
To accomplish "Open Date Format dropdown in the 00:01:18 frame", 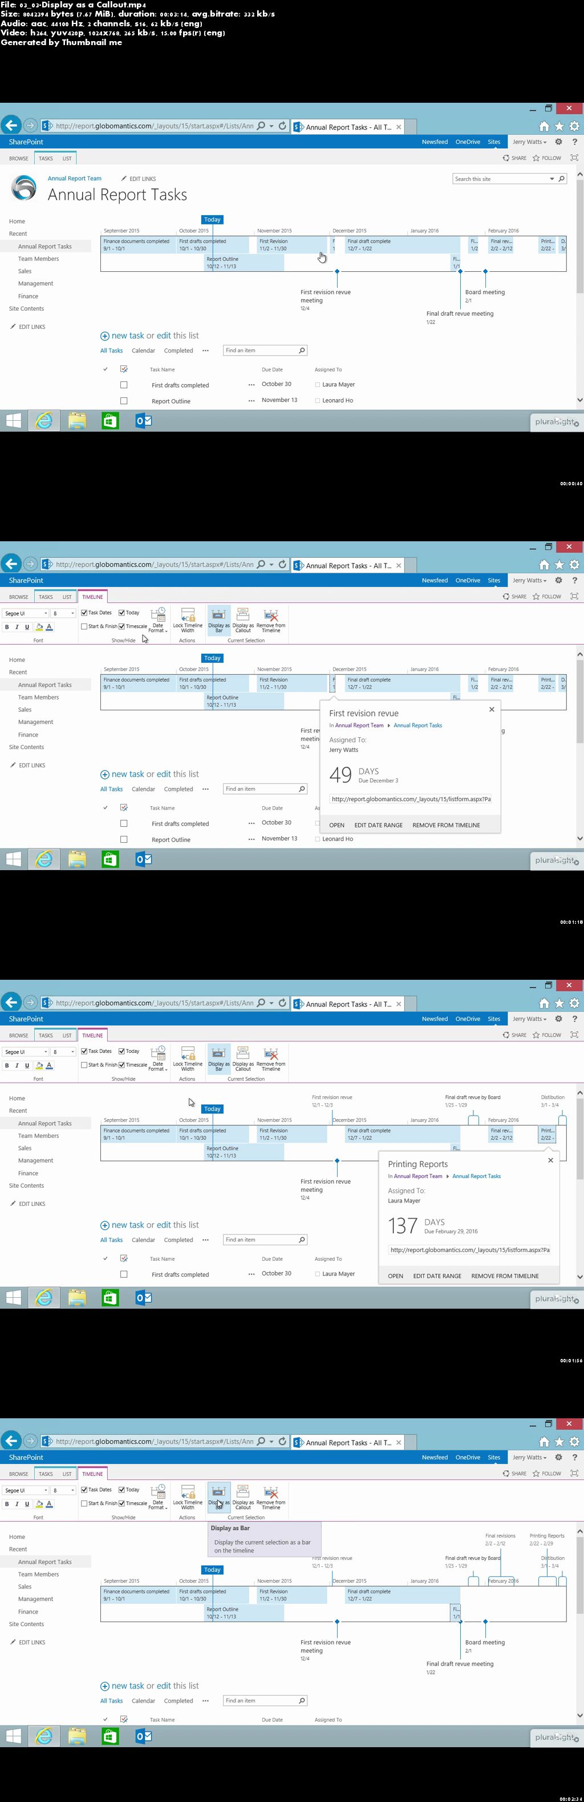I will (158, 620).
